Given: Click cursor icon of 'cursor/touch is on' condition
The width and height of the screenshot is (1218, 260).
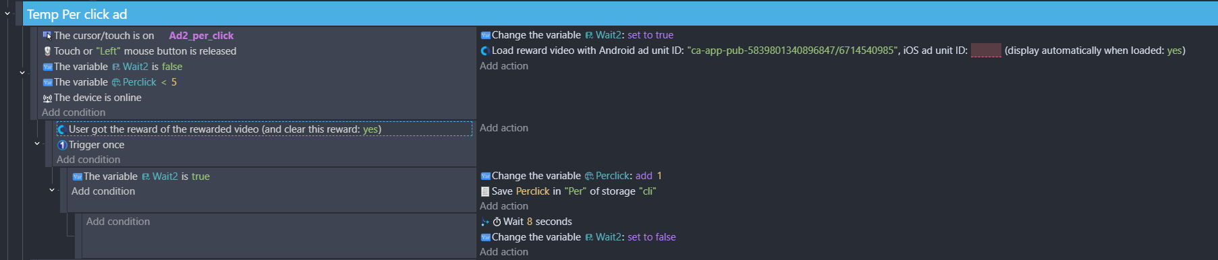Looking at the screenshot, I should pos(47,36).
